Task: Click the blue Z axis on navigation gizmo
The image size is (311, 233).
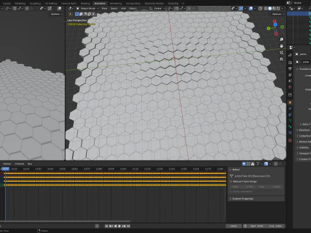Action: point(275,25)
